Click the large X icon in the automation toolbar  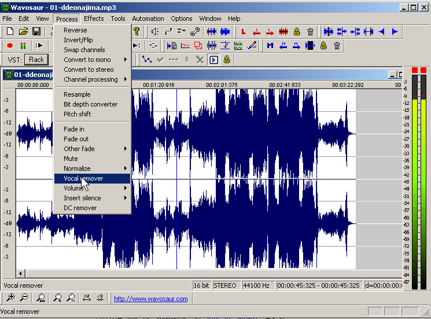200,60
